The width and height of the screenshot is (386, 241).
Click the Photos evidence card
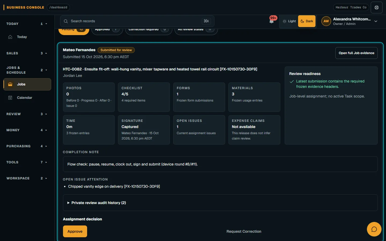tap(89, 97)
